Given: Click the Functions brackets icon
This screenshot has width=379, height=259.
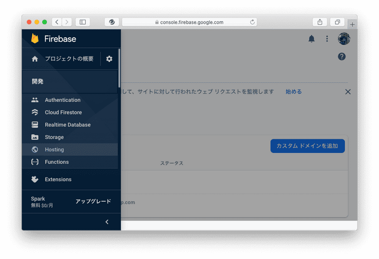Looking at the screenshot, I should [x=35, y=162].
